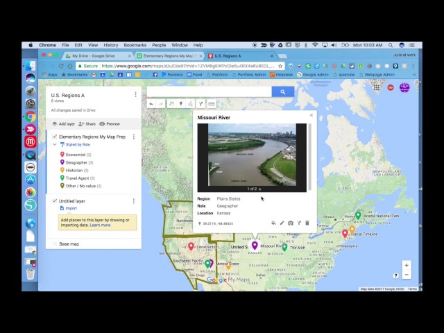
Task: Open the People menu
Action: click(159, 45)
